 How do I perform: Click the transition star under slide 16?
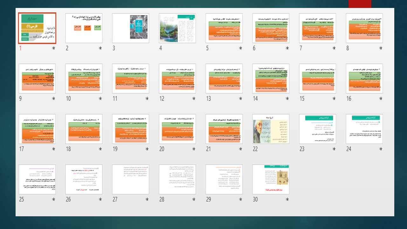[x=381, y=99]
